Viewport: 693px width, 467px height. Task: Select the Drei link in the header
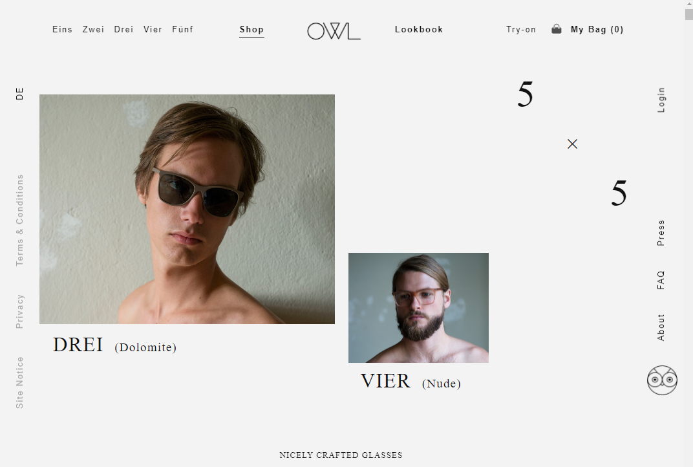(123, 30)
